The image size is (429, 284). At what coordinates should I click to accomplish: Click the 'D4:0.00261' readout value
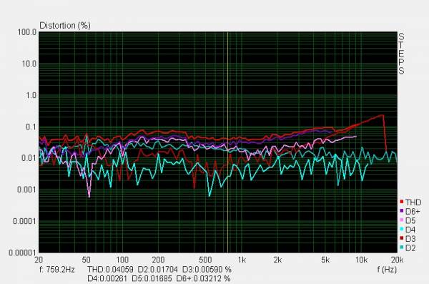click(107, 278)
